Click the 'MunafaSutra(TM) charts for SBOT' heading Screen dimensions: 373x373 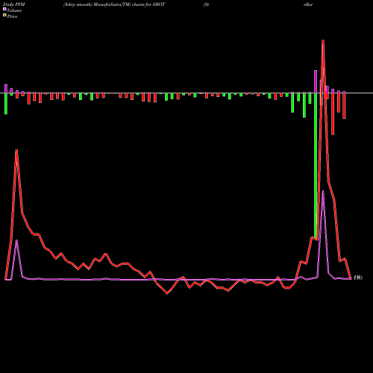[x=128, y=4]
